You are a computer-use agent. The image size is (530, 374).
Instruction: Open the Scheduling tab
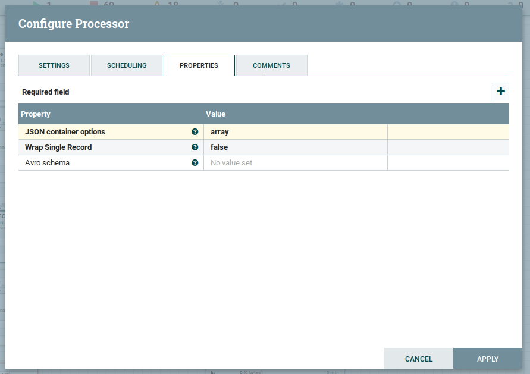point(127,65)
